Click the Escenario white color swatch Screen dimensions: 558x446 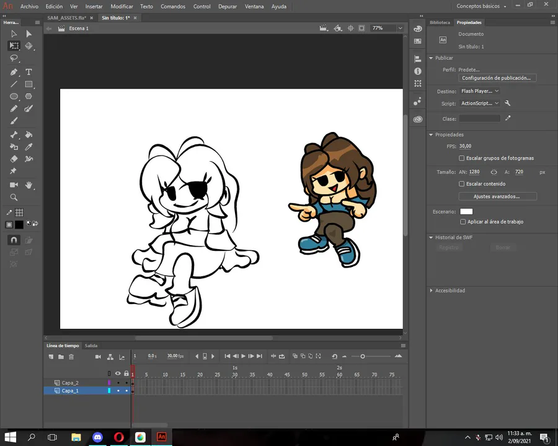click(466, 212)
